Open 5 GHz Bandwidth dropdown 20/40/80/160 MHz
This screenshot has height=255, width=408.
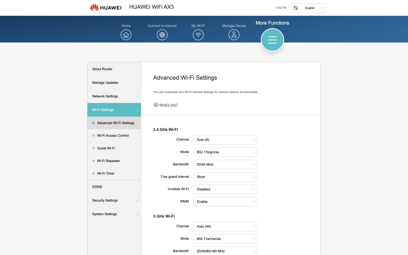pos(225,251)
